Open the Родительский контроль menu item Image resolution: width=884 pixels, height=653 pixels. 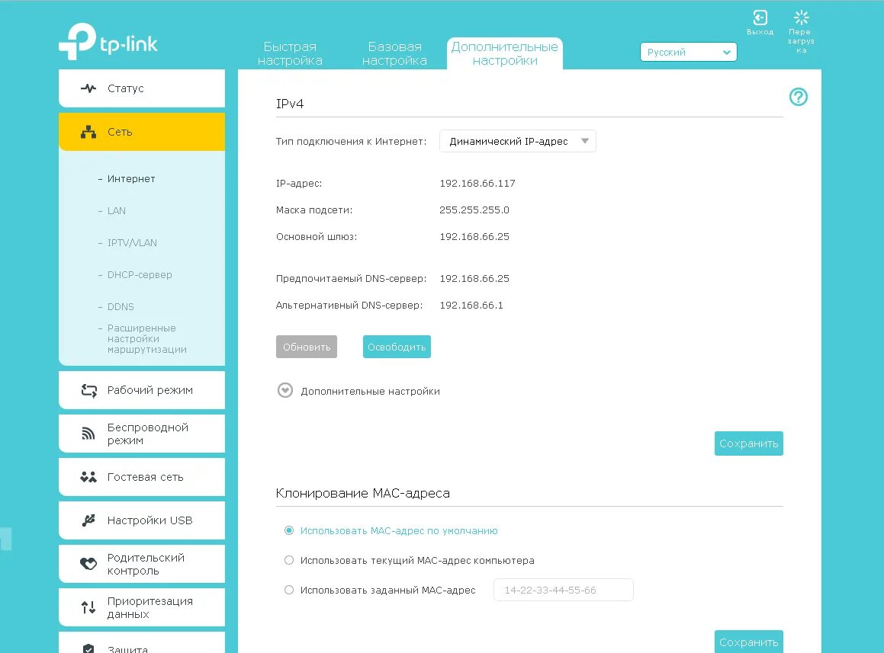coord(142,563)
